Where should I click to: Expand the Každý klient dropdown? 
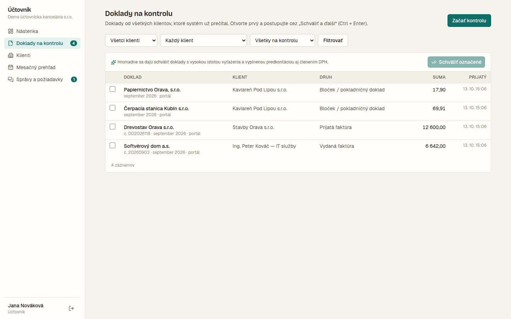pyautogui.click(x=204, y=40)
